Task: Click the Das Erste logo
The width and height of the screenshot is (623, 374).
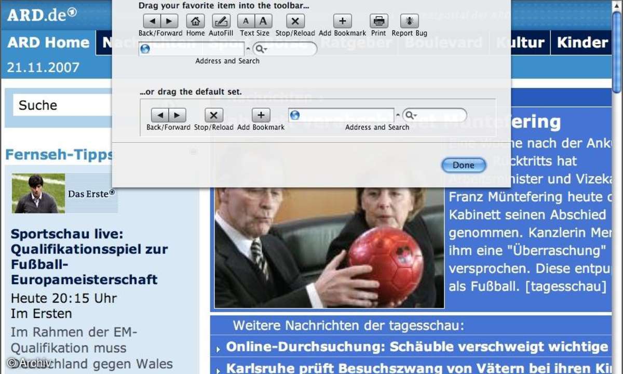Action: [92, 194]
